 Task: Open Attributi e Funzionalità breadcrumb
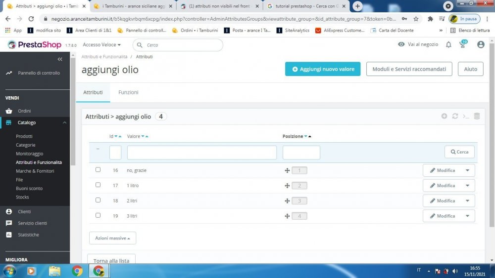point(104,57)
